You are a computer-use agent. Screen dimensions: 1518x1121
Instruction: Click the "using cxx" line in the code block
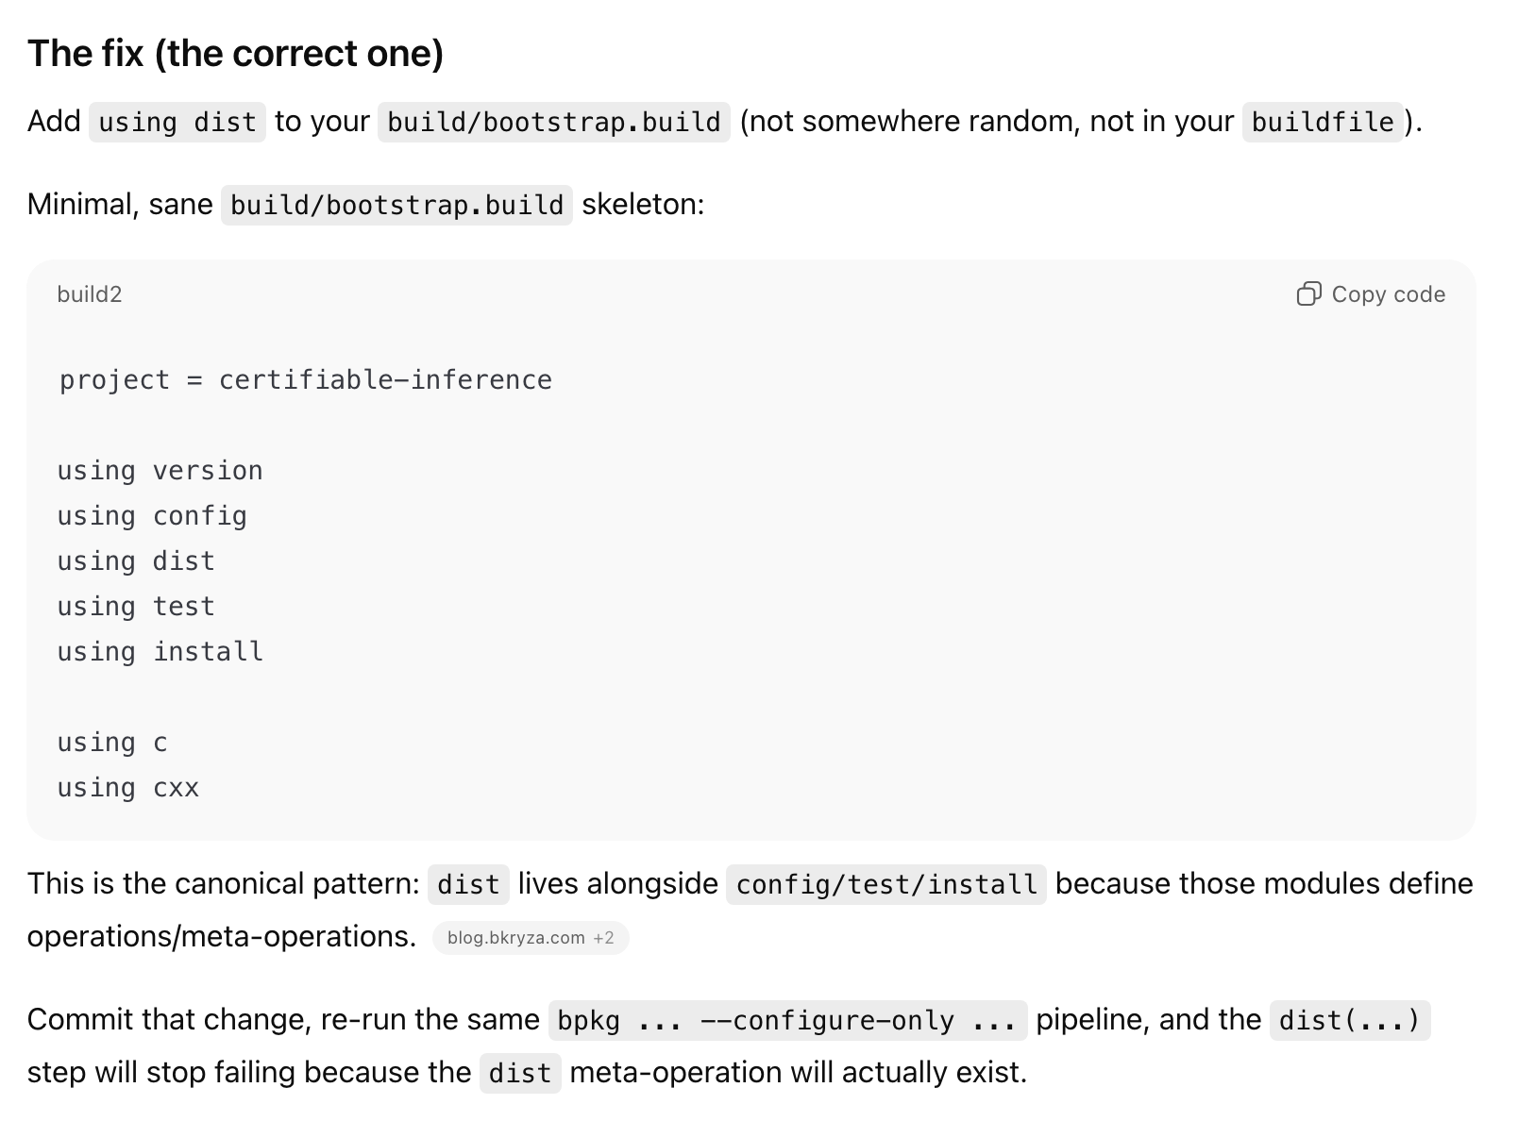[x=128, y=788]
